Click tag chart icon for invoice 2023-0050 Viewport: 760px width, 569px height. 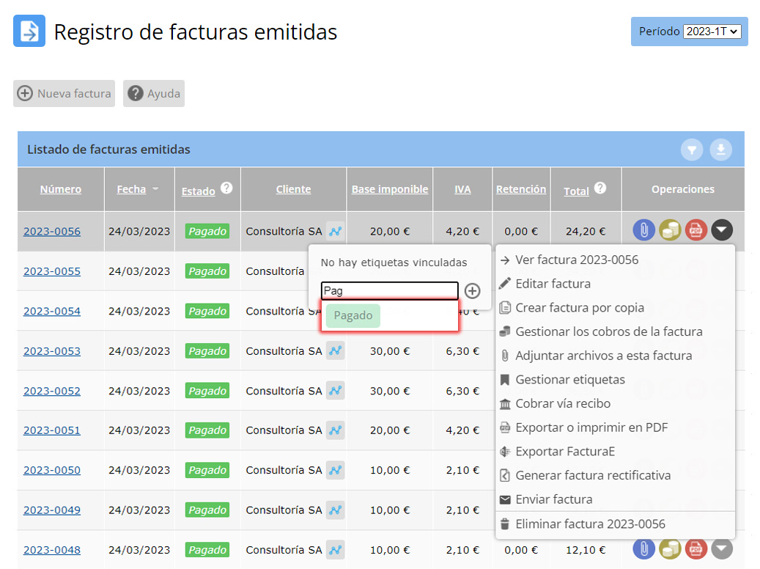point(336,470)
